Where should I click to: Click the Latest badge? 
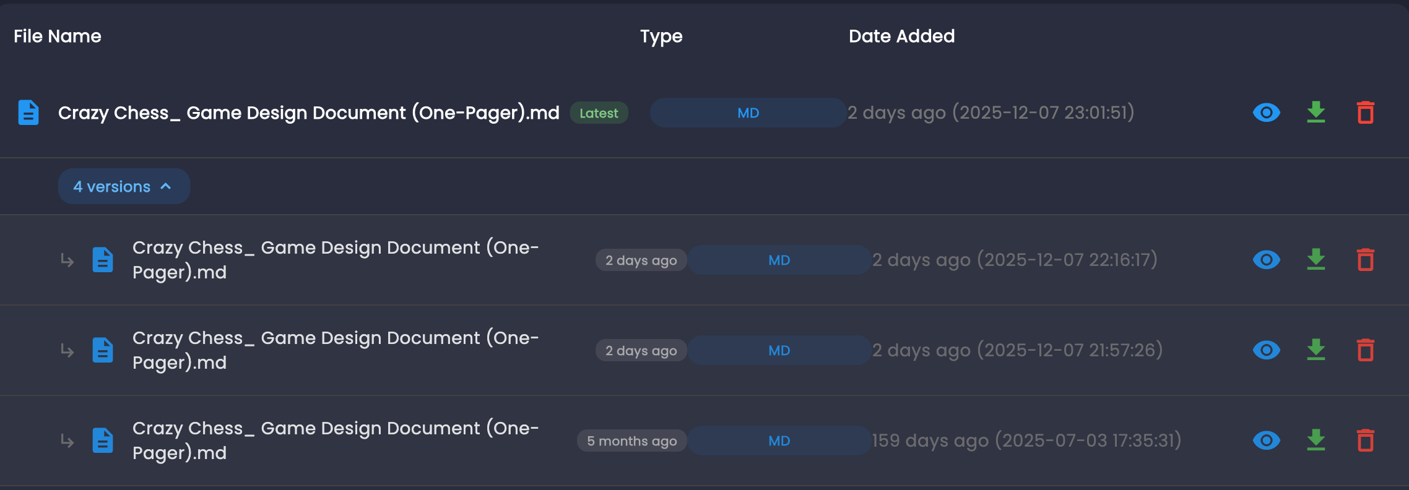[x=599, y=113]
